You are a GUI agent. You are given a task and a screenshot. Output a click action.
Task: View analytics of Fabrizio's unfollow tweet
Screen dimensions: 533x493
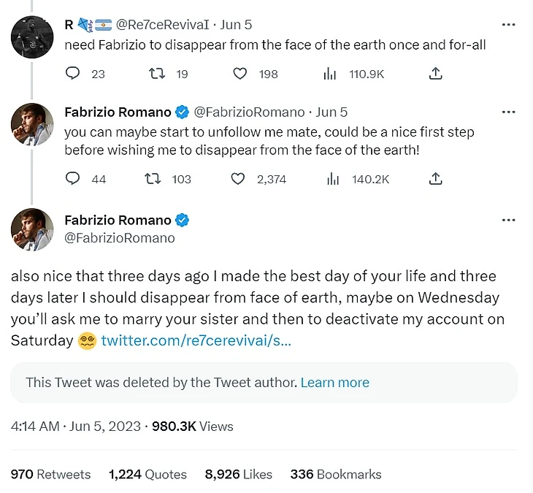pos(331,179)
